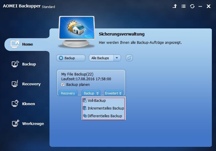Open the Home sidebar tab

click(27, 44)
